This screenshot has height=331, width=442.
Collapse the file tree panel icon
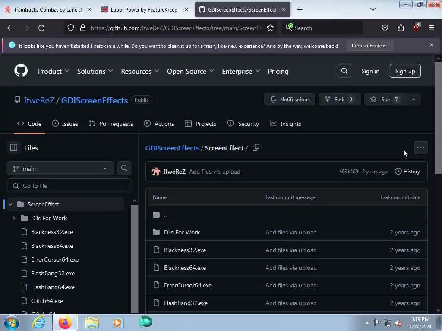14,147
